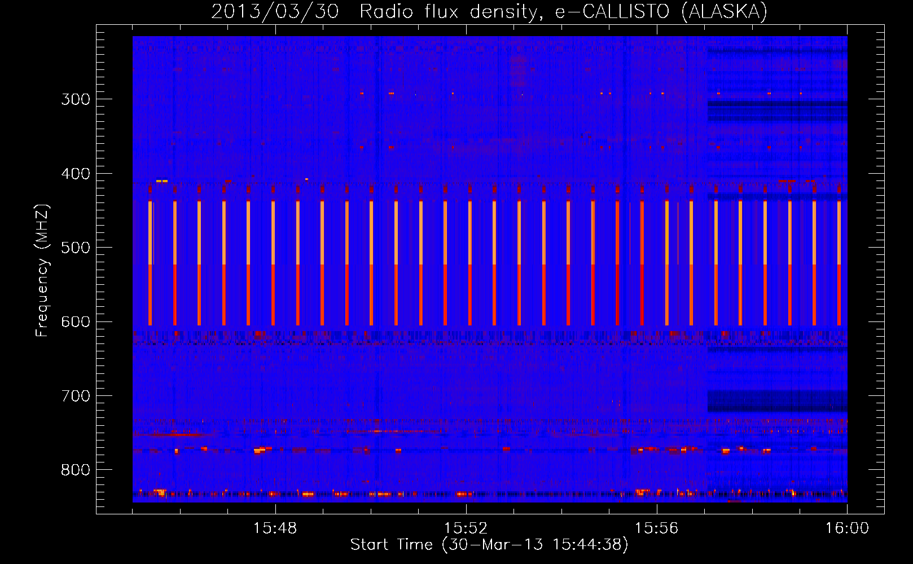This screenshot has height=564, width=913.
Task: Click the 300 frequency tick label
Action: pos(76,99)
